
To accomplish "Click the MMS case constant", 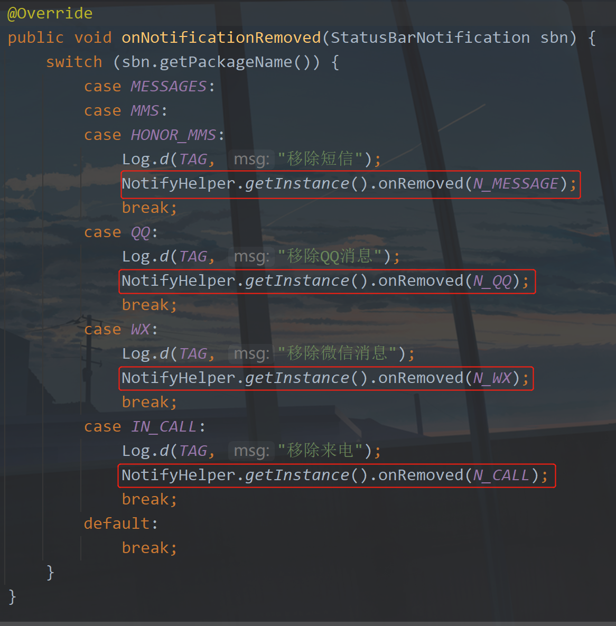I will [145, 111].
